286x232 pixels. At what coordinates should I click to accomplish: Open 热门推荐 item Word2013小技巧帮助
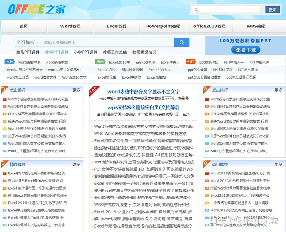click(x=241, y=210)
